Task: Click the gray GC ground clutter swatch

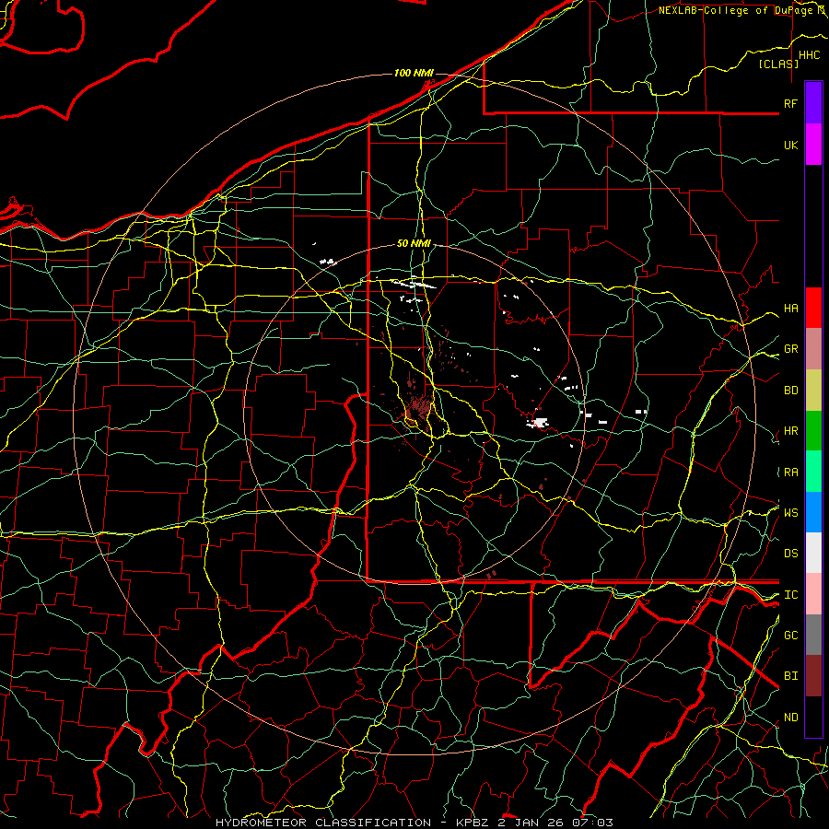Action: pos(813,635)
